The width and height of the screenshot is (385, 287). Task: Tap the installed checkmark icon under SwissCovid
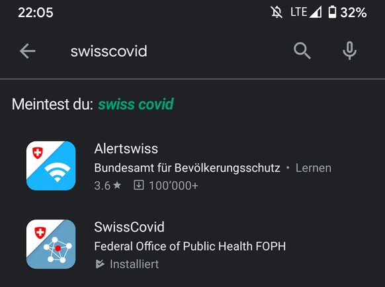point(100,264)
